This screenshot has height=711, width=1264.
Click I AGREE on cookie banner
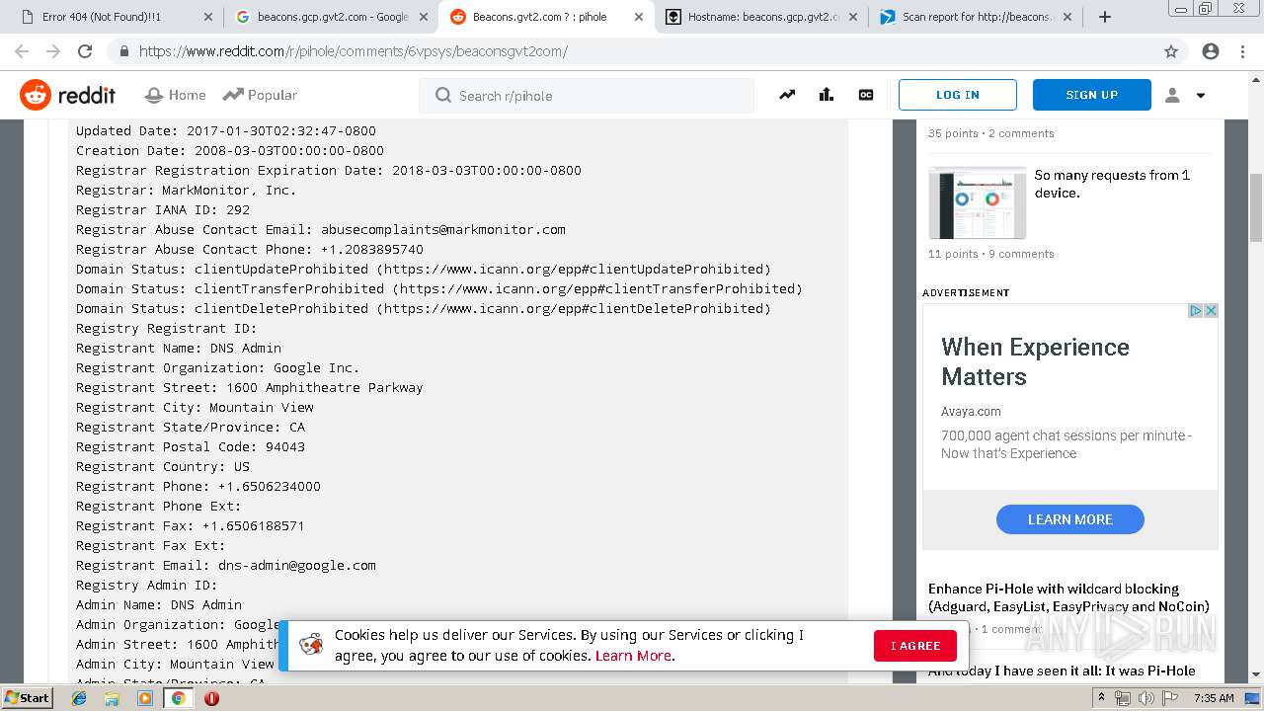click(914, 646)
